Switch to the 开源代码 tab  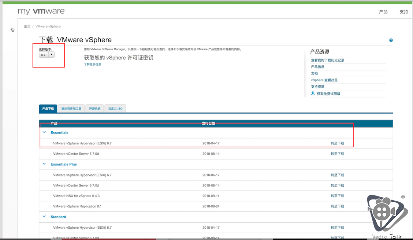94,109
